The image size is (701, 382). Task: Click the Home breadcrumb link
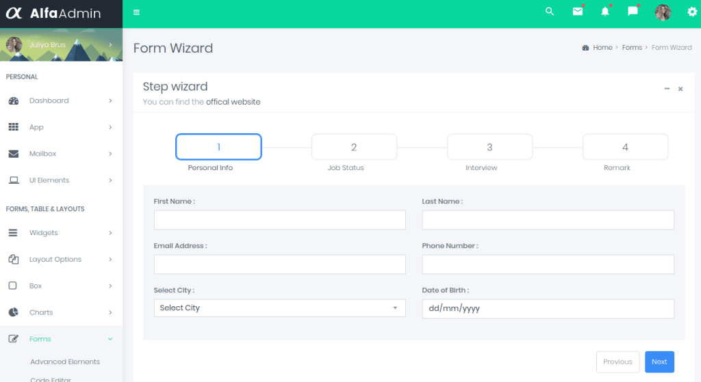(602, 48)
